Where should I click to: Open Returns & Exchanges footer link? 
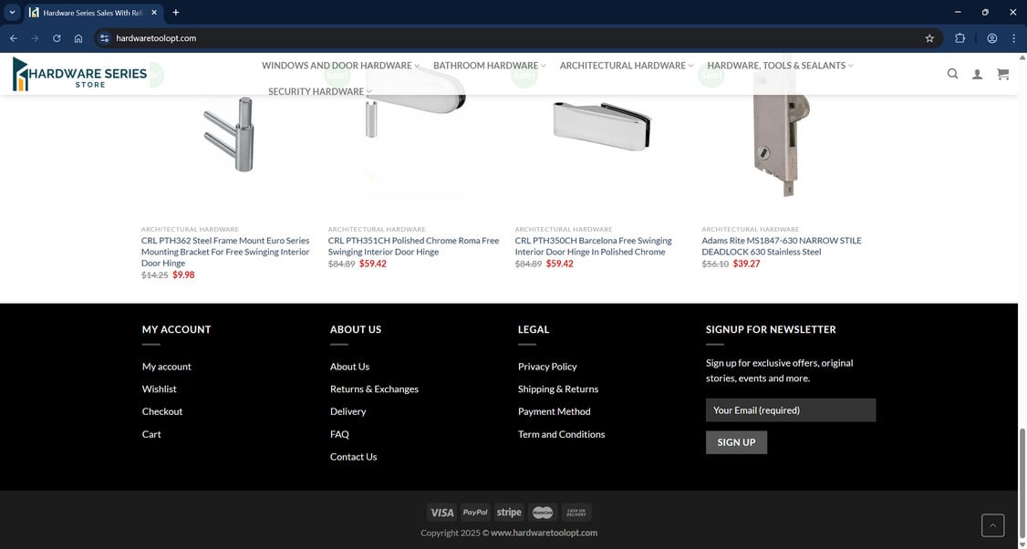(374, 389)
